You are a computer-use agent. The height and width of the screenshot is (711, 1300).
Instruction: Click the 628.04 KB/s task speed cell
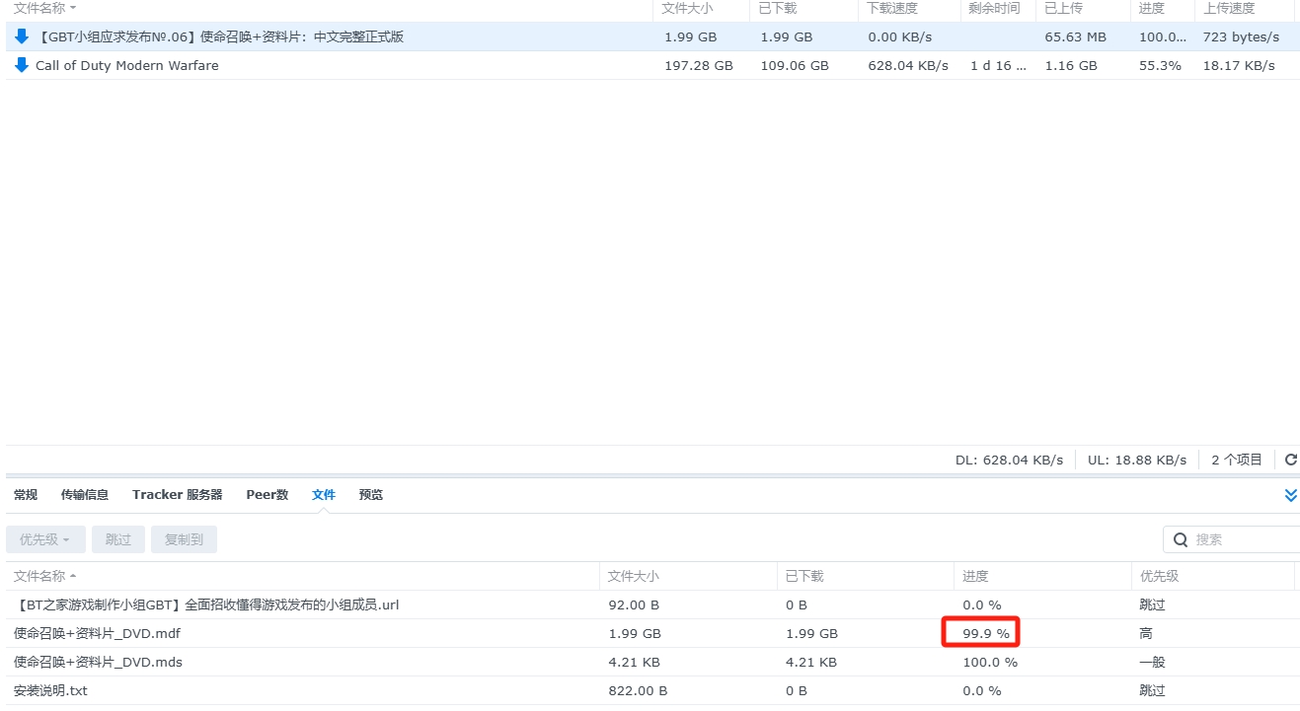coord(908,65)
